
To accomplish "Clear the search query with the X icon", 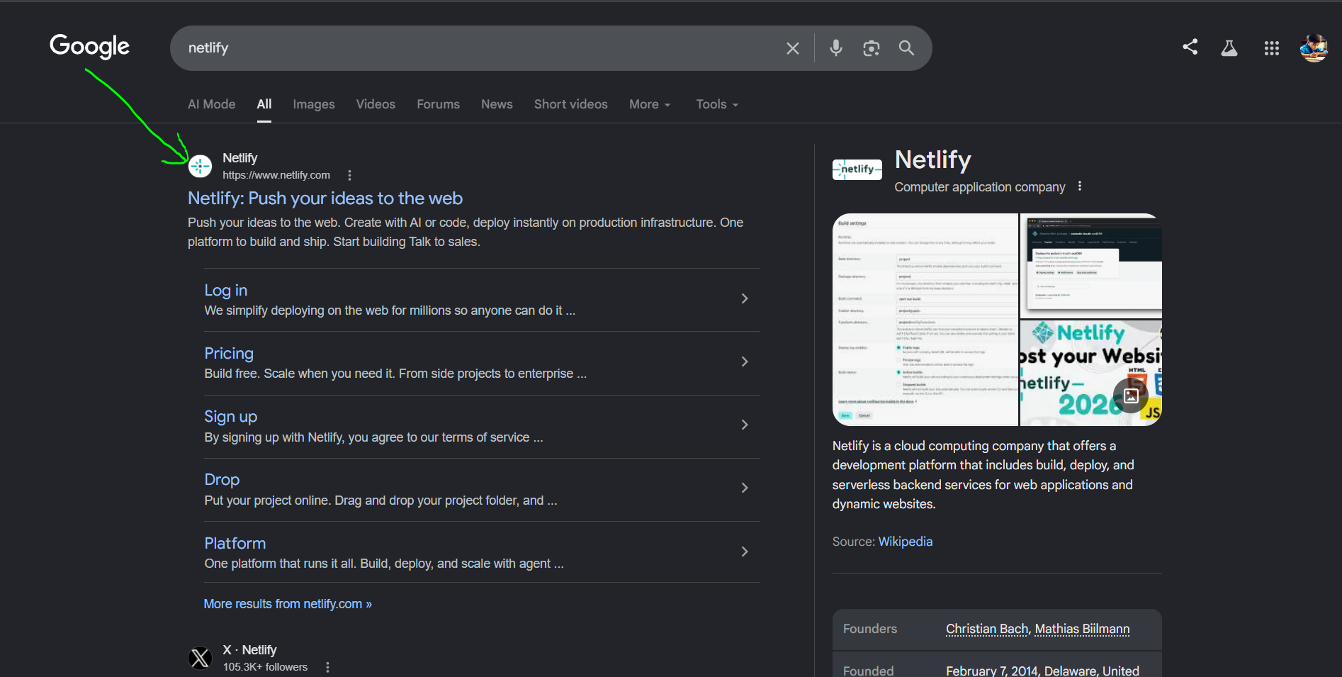I will pos(792,48).
